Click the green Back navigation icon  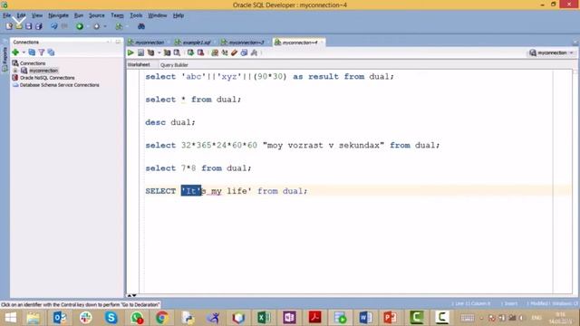click(80, 26)
